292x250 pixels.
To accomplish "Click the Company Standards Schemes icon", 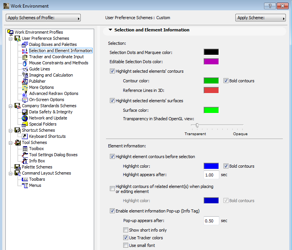I will tap(18, 106).
